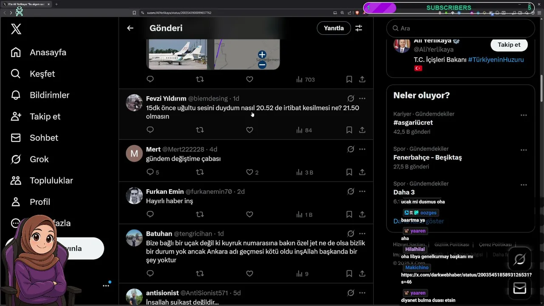Open Fevzi Yıldırım's profile avatar
This screenshot has width=544, height=306.
click(x=134, y=102)
